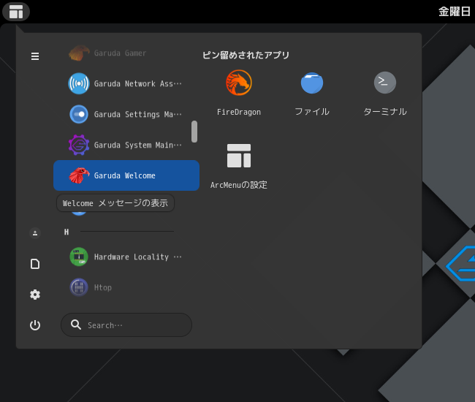Viewport: 475px width, 402px height.
Task: Select the Garuda System Main… label
Action: tap(138, 145)
